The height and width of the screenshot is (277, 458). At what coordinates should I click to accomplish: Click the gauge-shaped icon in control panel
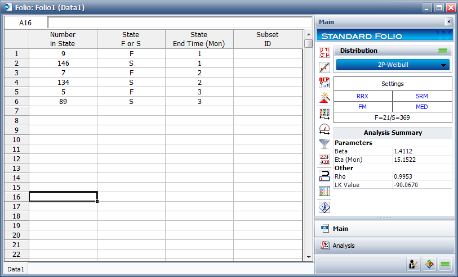324,129
